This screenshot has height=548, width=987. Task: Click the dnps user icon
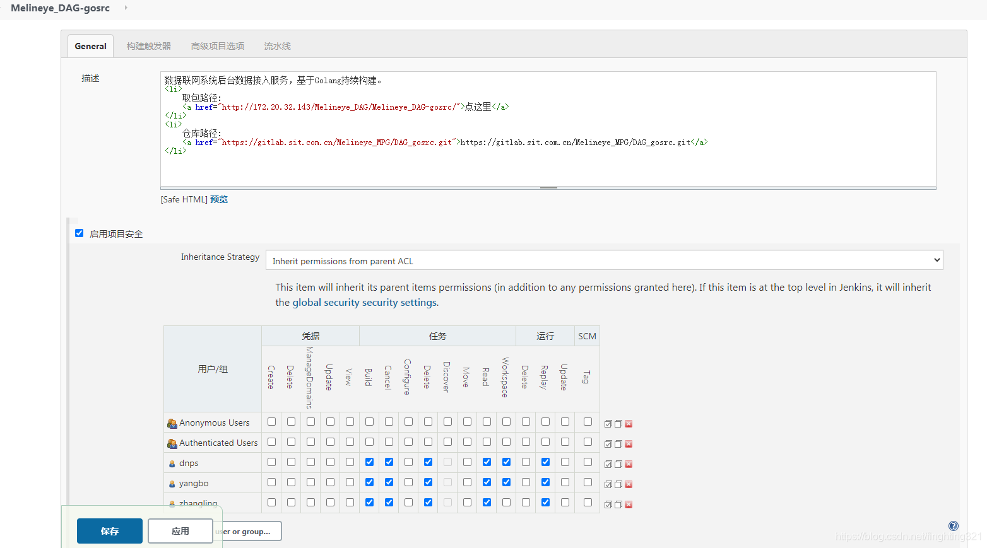click(172, 463)
